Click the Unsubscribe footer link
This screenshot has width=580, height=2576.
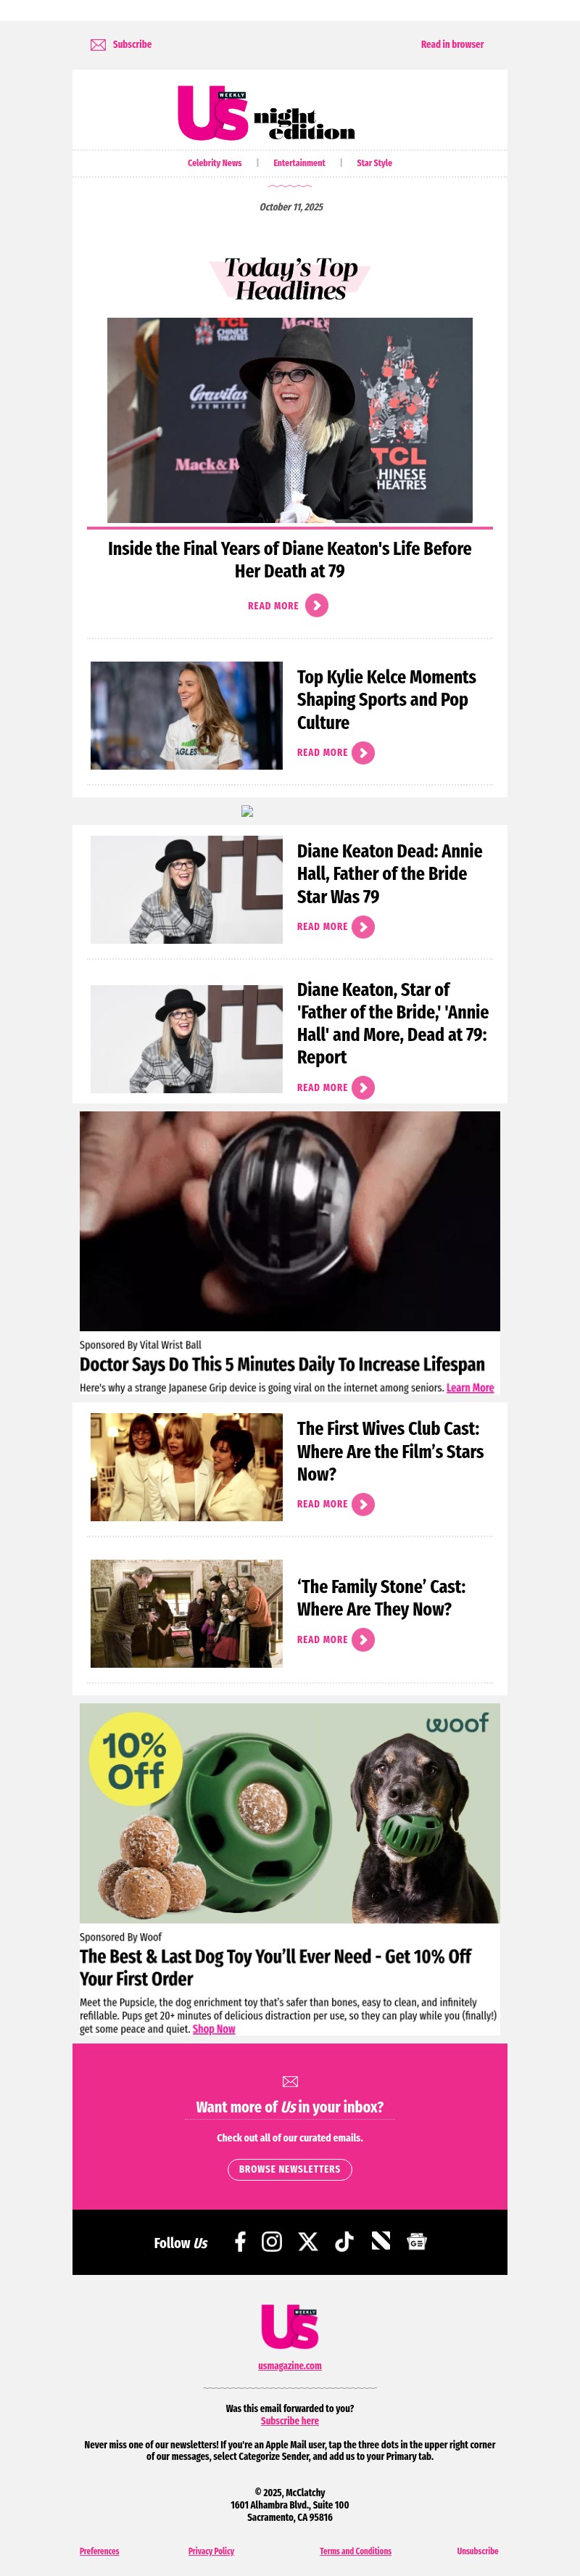click(x=478, y=2551)
